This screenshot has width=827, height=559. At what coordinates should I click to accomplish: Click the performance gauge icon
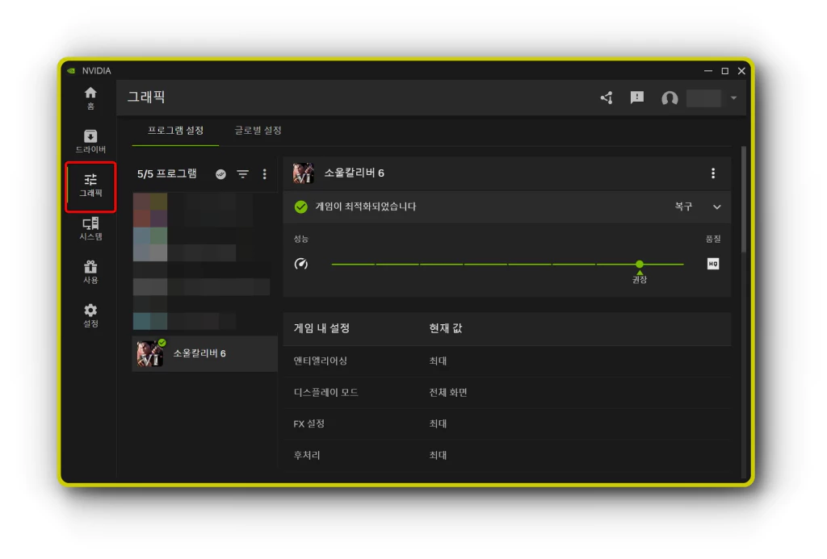pos(301,264)
